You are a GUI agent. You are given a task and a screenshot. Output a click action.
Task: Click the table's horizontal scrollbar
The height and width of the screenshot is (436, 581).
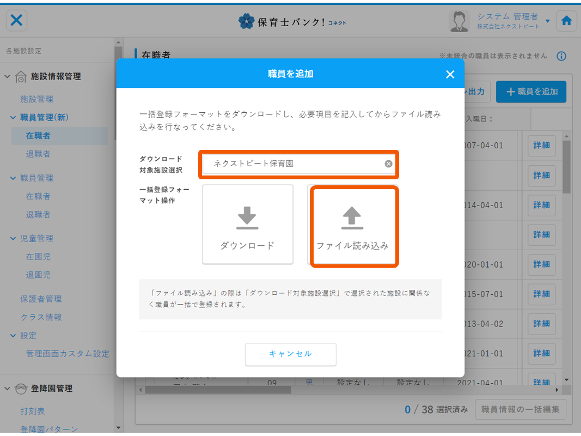[218, 390]
